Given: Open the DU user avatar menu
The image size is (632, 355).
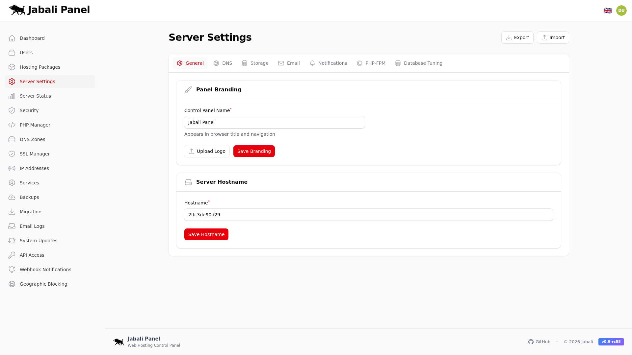Looking at the screenshot, I should (x=621, y=10).
